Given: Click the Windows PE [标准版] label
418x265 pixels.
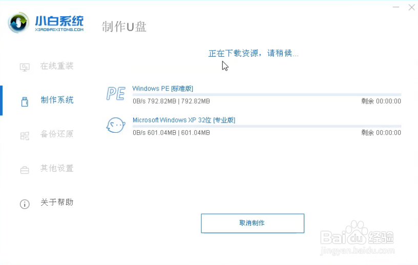Looking at the screenshot, I should tap(162, 88).
